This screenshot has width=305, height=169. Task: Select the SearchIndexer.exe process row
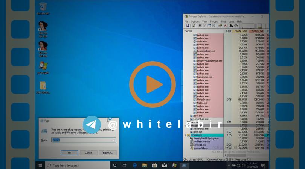click(226, 51)
